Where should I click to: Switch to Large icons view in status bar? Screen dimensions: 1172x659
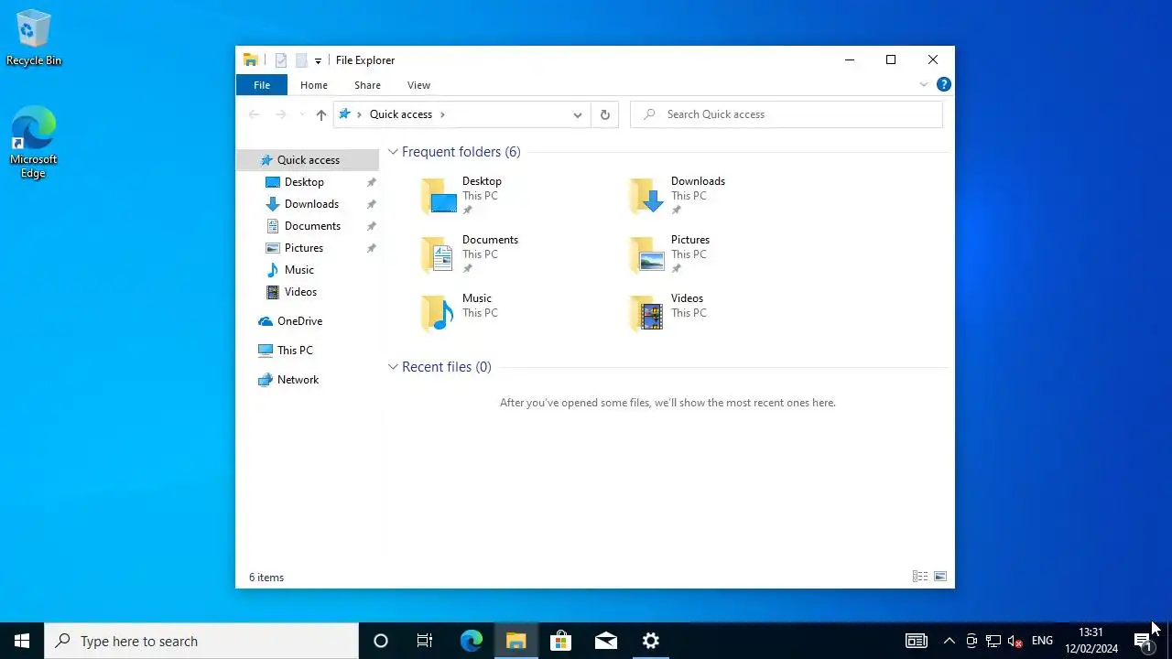[940, 577]
